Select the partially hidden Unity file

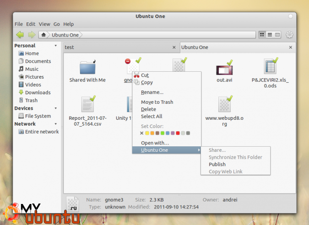pyautogui.click(x=124, y=109)
